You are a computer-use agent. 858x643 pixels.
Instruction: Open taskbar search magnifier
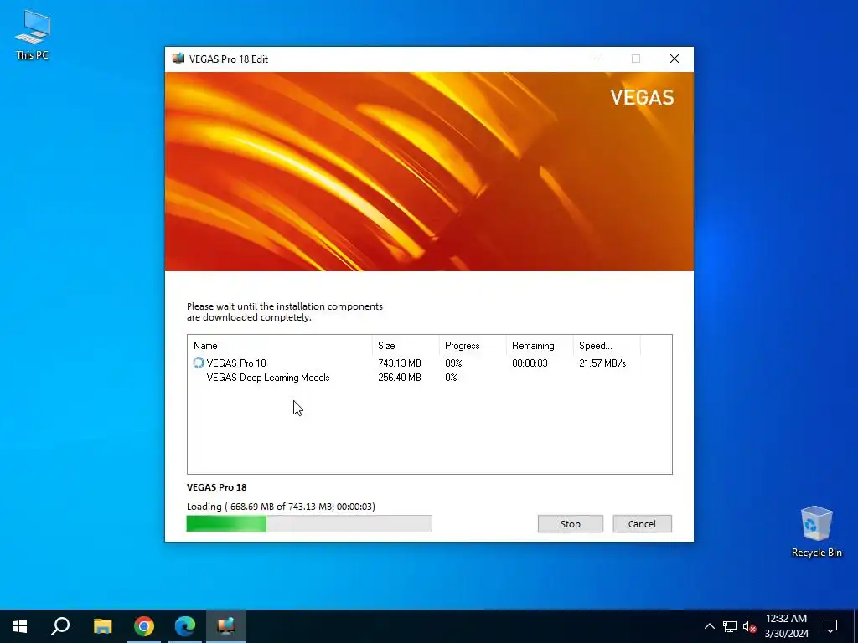60,626
